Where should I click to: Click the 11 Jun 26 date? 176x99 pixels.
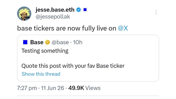(x=53, y=88)
